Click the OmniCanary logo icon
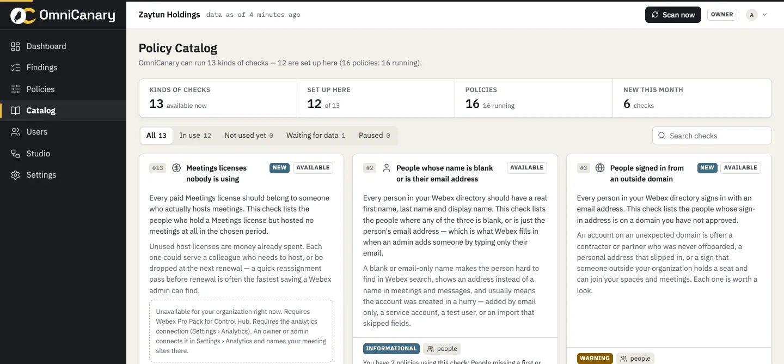This screenshot has height=364, width=784. coord(23,15)
